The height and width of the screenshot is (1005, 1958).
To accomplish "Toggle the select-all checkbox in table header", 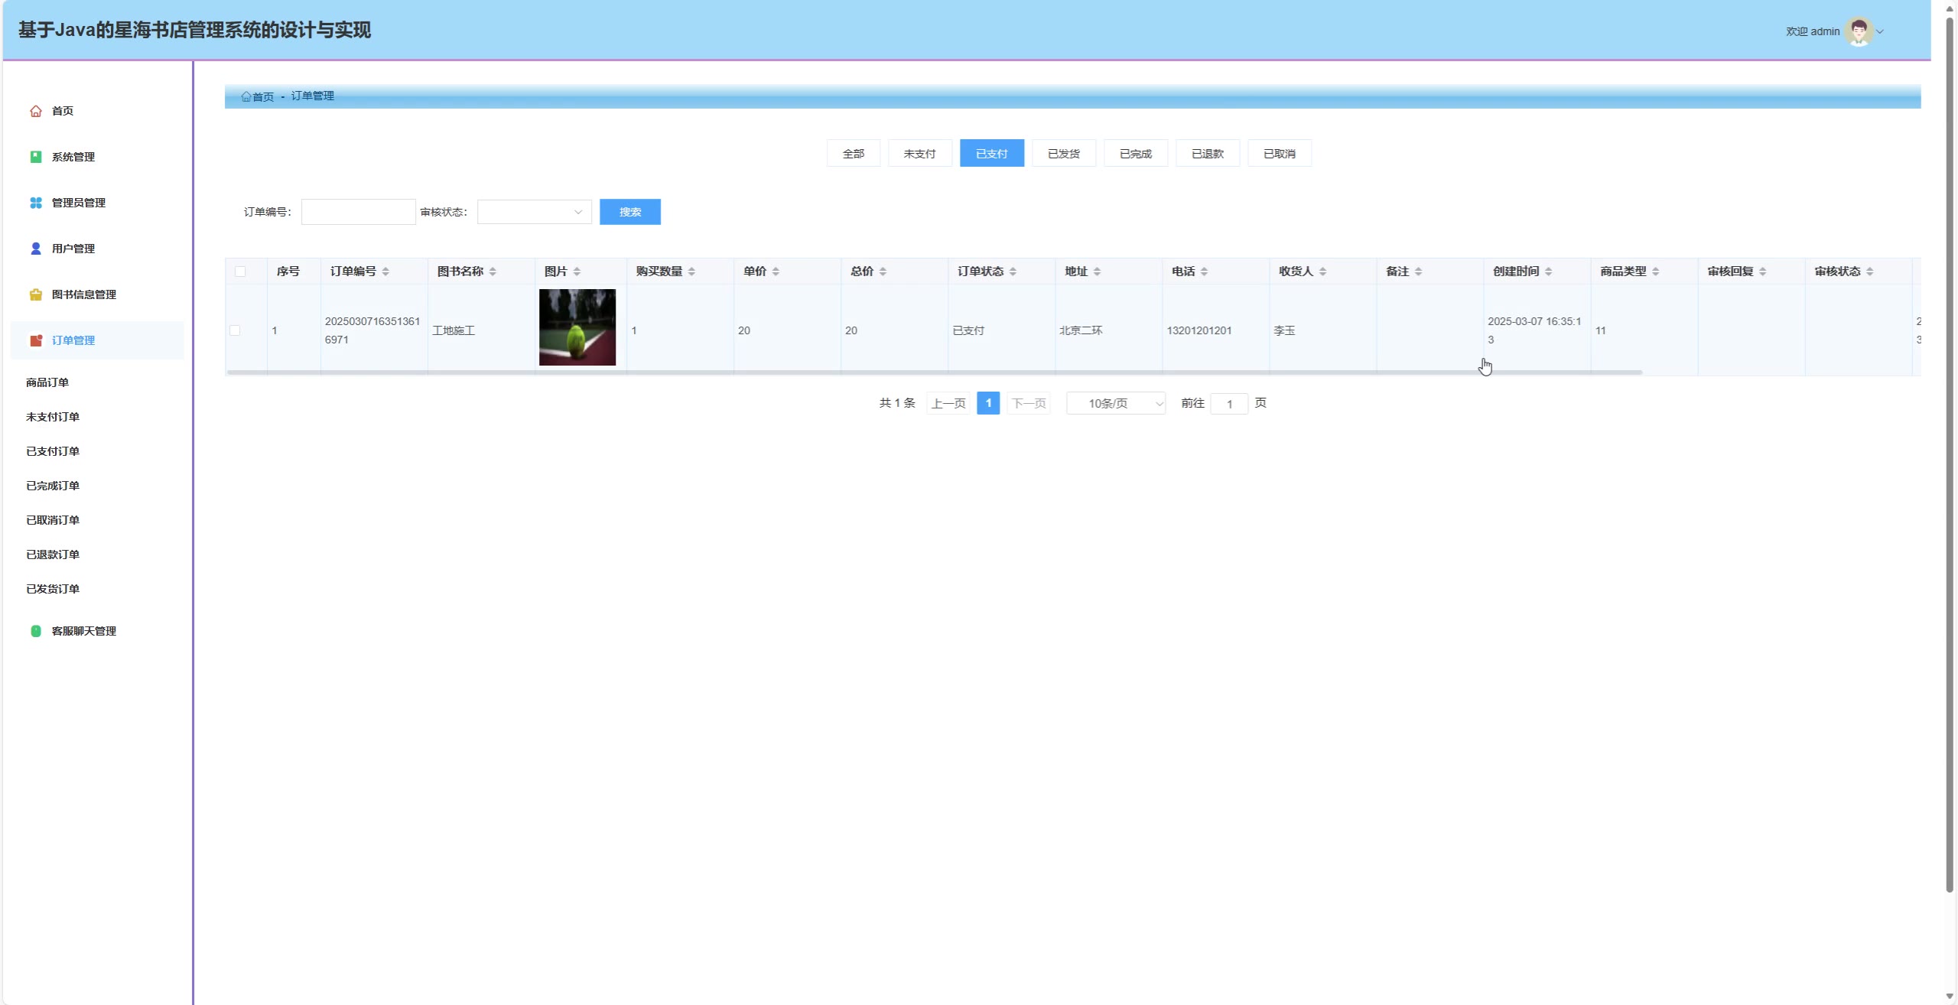I will click(240, 272).
